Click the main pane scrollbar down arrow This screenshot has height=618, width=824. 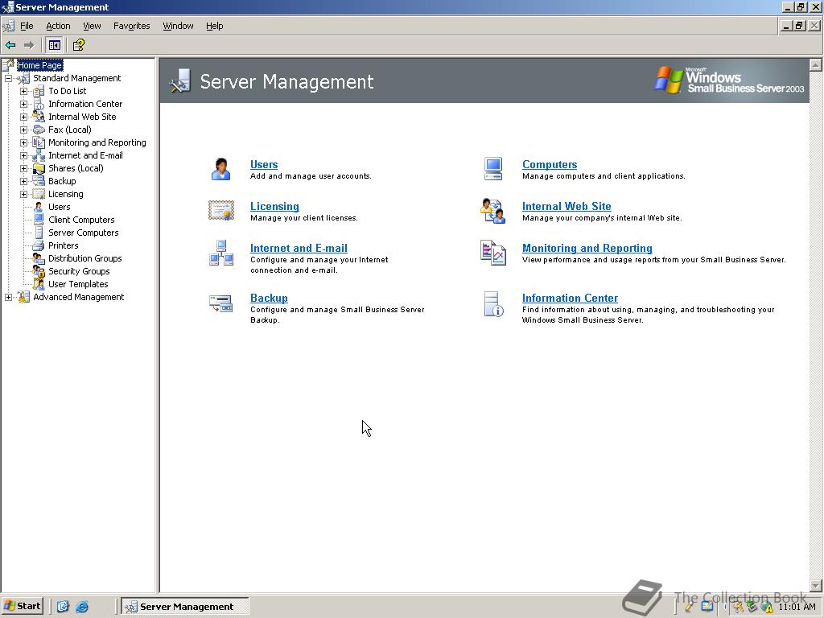[816, 586]
